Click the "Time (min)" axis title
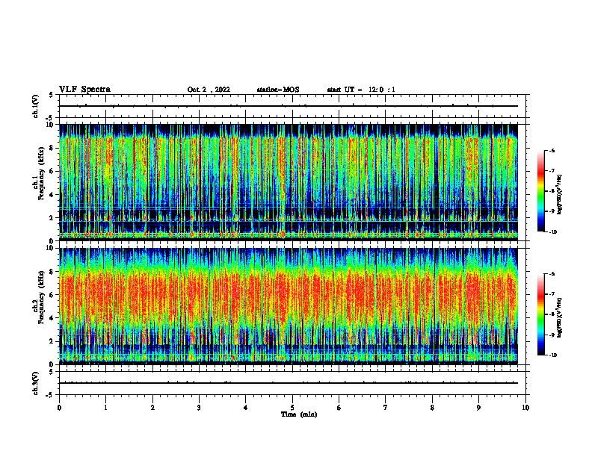 (x=299, y=414)
